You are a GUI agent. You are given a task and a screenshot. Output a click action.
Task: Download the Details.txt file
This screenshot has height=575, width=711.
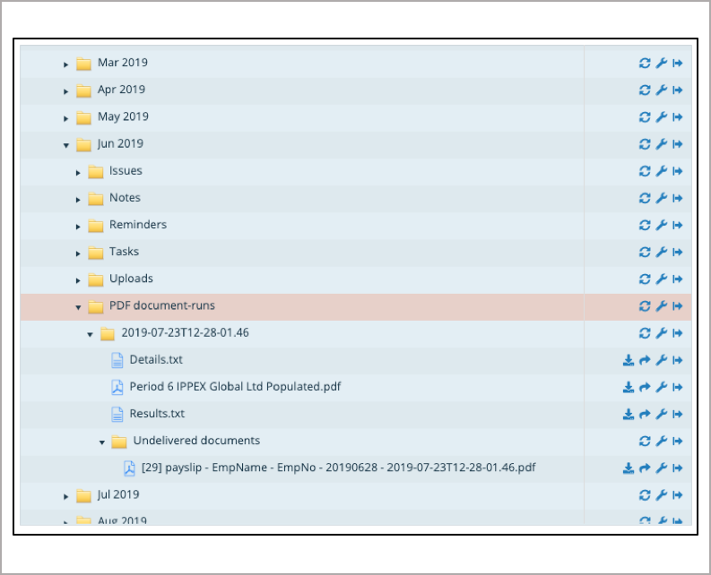tap(629, 360)
